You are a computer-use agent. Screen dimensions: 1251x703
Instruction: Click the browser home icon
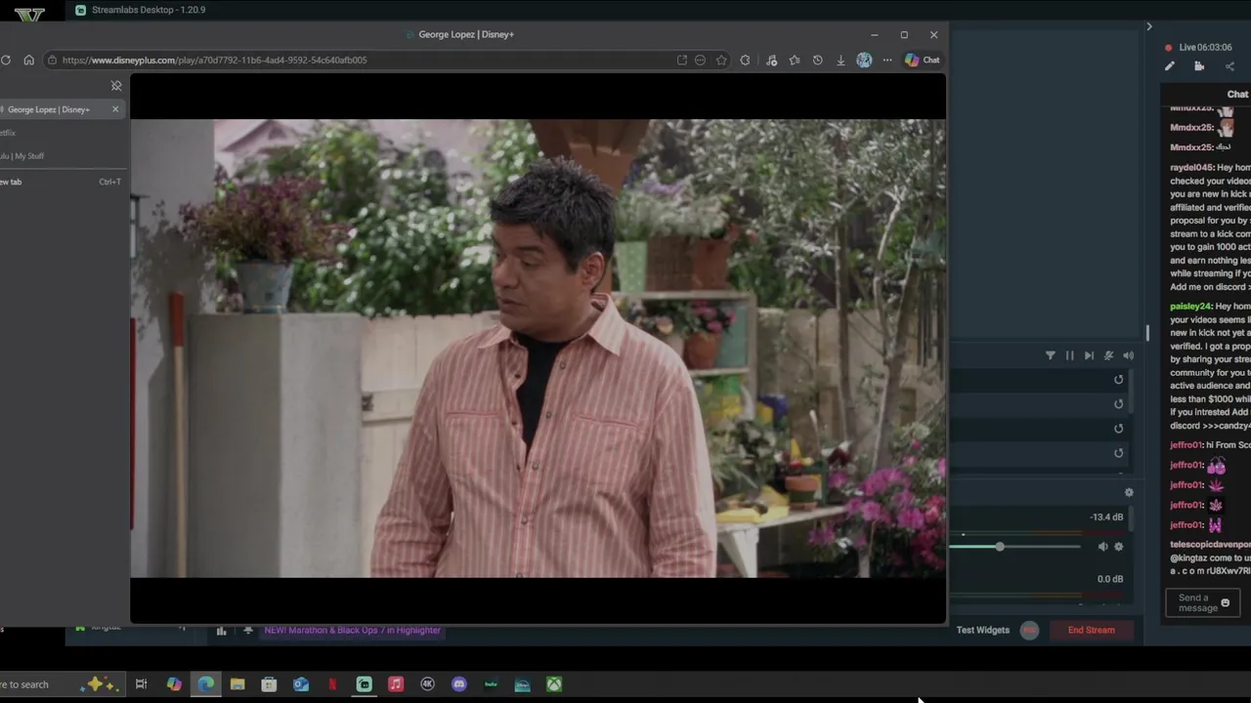click(28, 60)
